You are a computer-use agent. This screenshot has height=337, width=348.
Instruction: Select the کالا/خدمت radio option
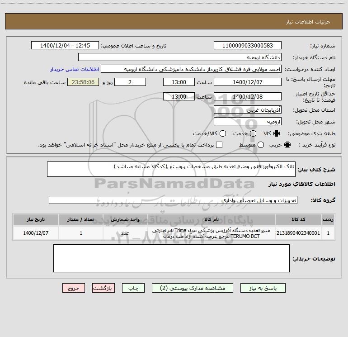223,133
